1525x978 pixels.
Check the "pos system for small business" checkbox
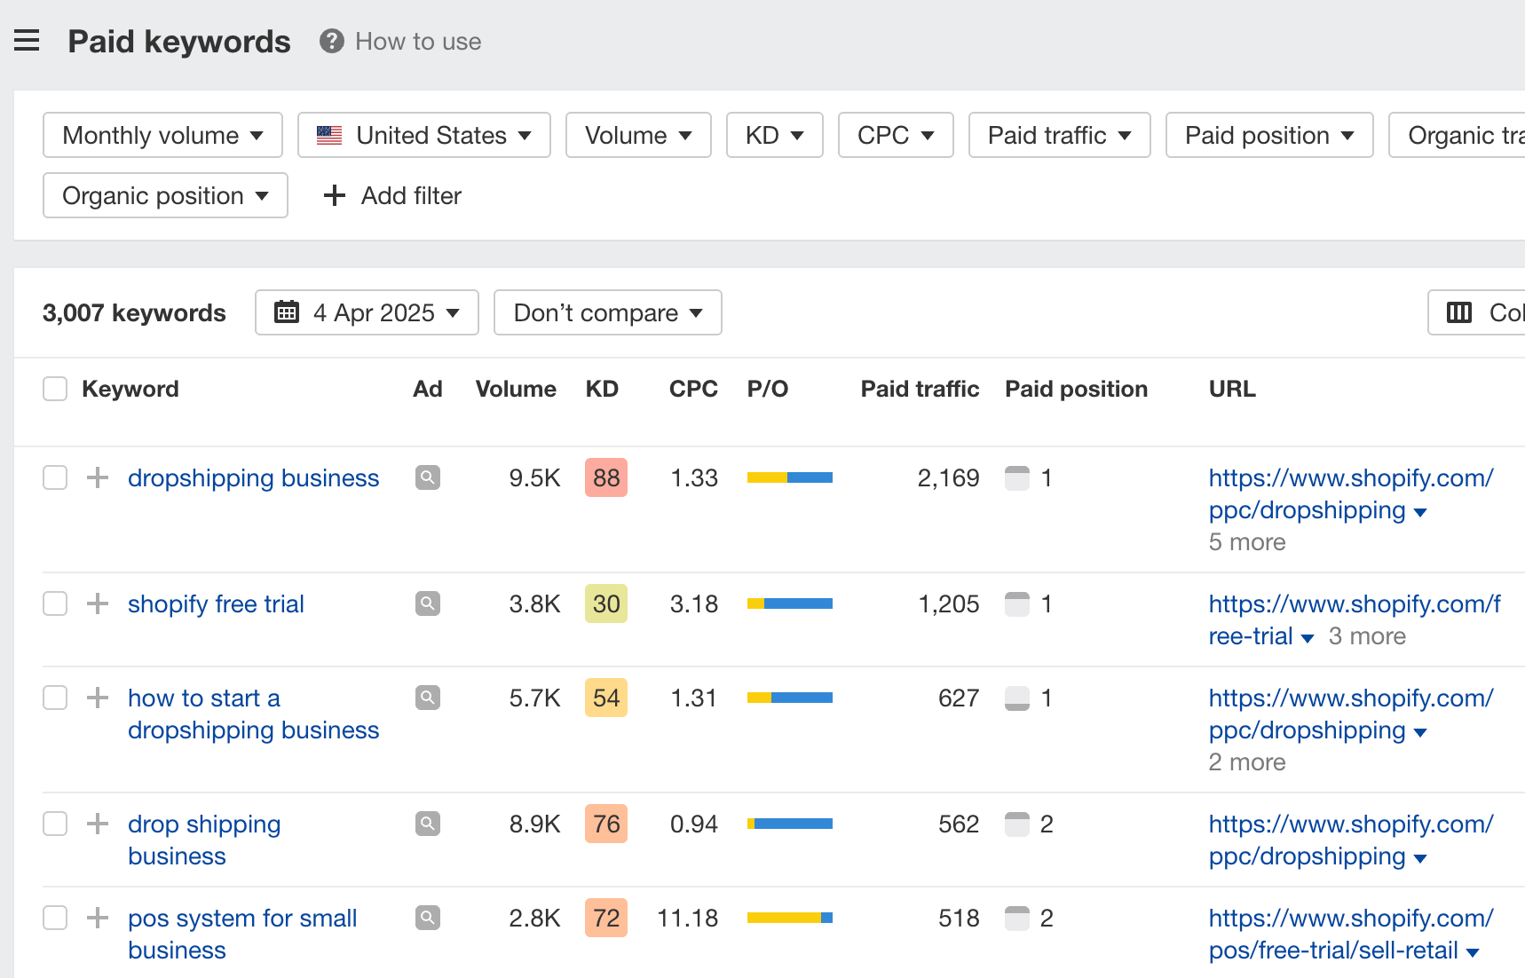tap(54, 918)
